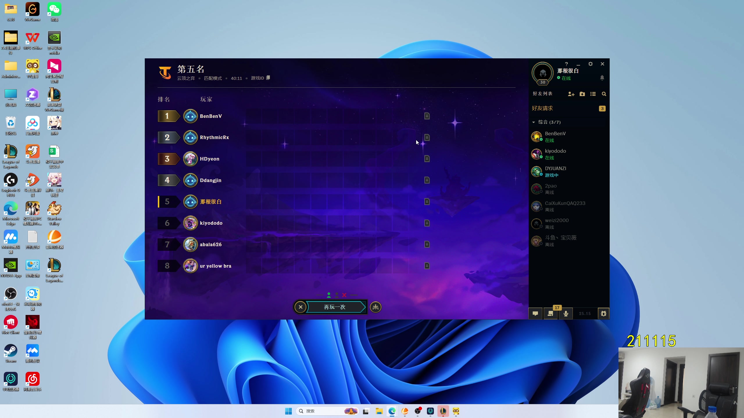Viewport: 744px width, 418px height.
Task: Open the 在线 status dropdown
Action: (x=564, y=78)
